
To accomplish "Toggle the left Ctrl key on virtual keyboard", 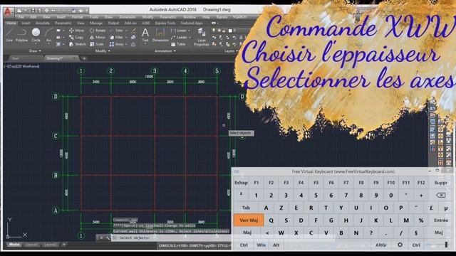I will click(244, 245).
